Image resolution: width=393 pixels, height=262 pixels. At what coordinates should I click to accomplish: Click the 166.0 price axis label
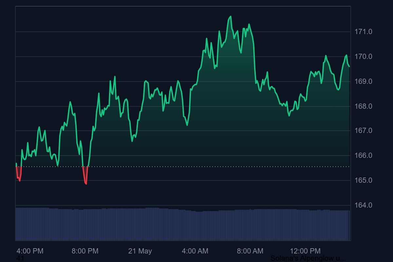click(x=363, y=156)
